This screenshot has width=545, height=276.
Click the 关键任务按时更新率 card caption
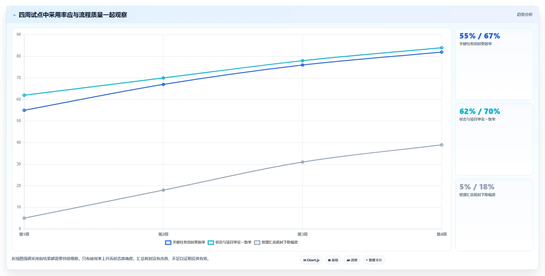(476, 44)
